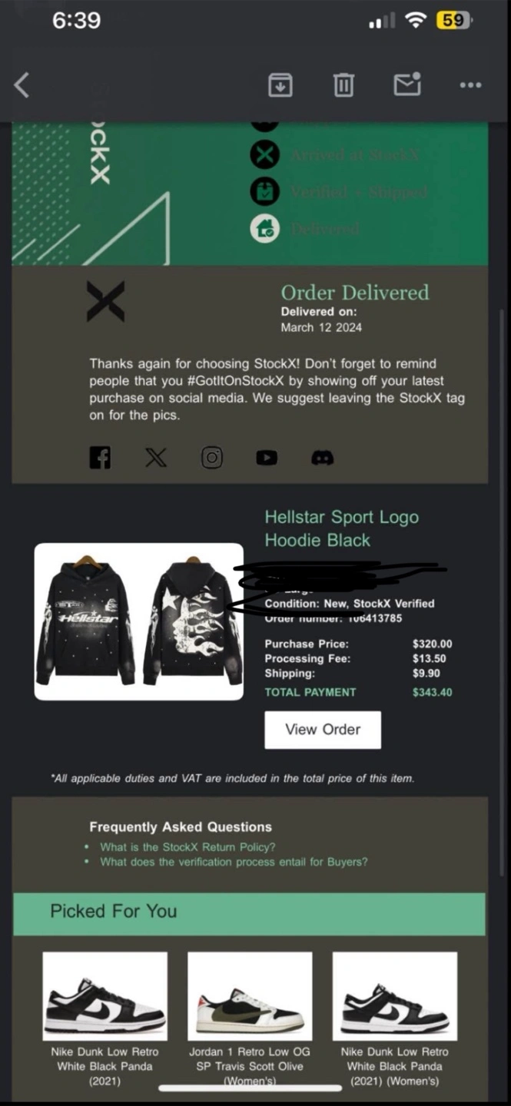Open the Hellstar Sport Logo Hoodie Black title
The height and width of the screenshot is (1106, 511).
[342, 528]
